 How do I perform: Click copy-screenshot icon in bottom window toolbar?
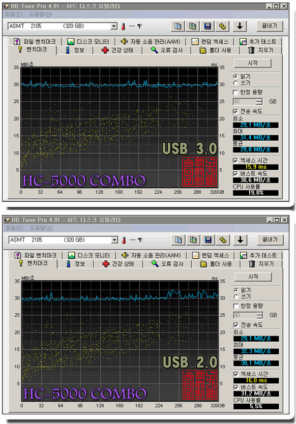coord(193,240)
